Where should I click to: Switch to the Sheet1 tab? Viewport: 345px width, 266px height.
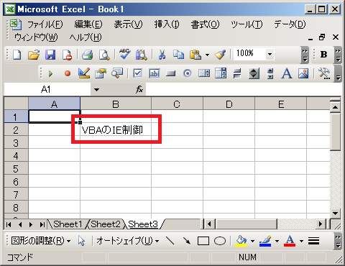pos(68,224)
